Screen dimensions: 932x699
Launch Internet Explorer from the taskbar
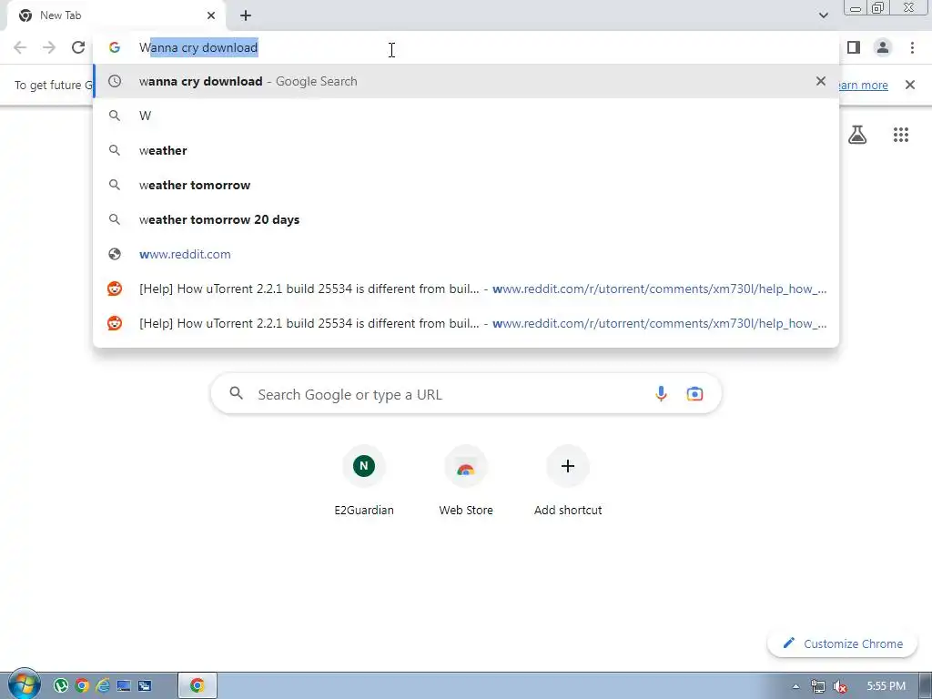pyautogui.click(x=103, y=685)
